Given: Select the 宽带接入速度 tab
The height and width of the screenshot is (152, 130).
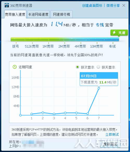Looking at the screenshot, I should 15,14.
